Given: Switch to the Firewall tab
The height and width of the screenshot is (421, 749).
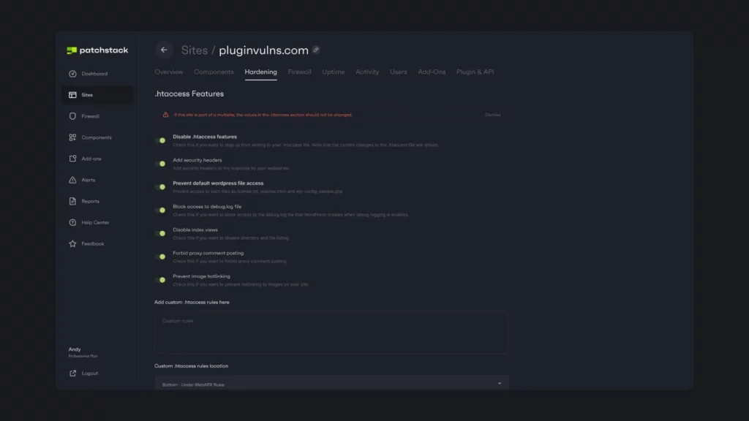Looking at the screenshot, I should coord(299,72).
